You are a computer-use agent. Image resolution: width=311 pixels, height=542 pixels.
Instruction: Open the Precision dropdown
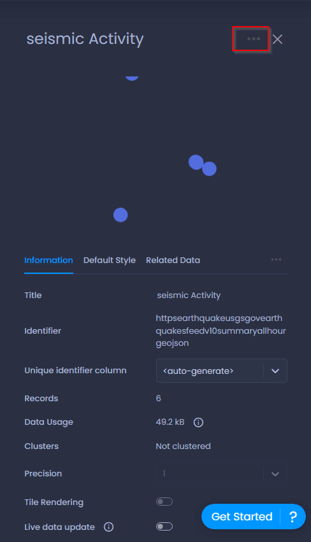pos(222,474)
